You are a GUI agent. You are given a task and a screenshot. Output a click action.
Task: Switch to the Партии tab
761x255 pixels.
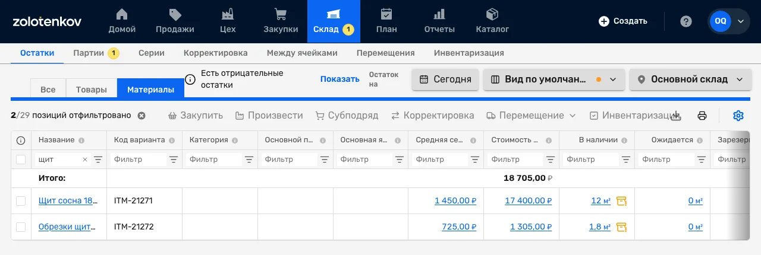pyautogui.click(x=96, y=53)
